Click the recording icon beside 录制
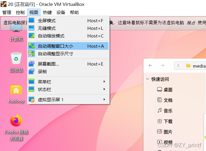Image resolution: width=206 pixels, height=151 pixels. click(x=31, y=71)
